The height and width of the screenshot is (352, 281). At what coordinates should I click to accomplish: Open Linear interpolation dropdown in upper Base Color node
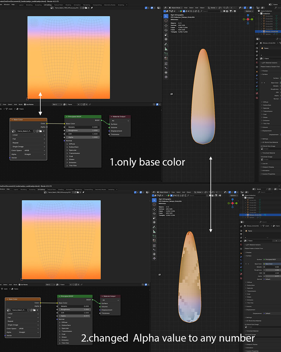(x=28, y=135)
